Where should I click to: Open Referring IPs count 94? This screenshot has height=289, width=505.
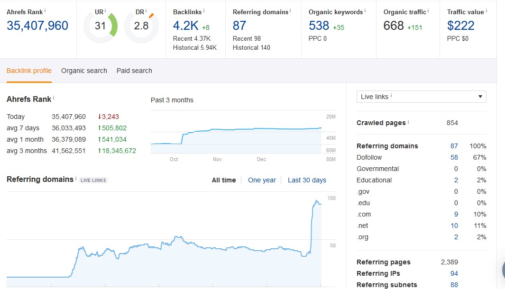(454, 273)
